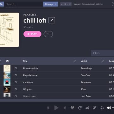Play the chill lofi playlist
Screen dimensions: 114x114
click(32, 34)
